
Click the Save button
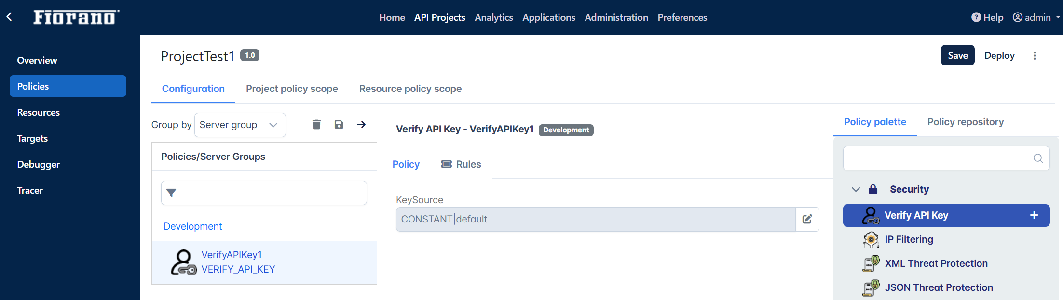(x=958, y=55)
